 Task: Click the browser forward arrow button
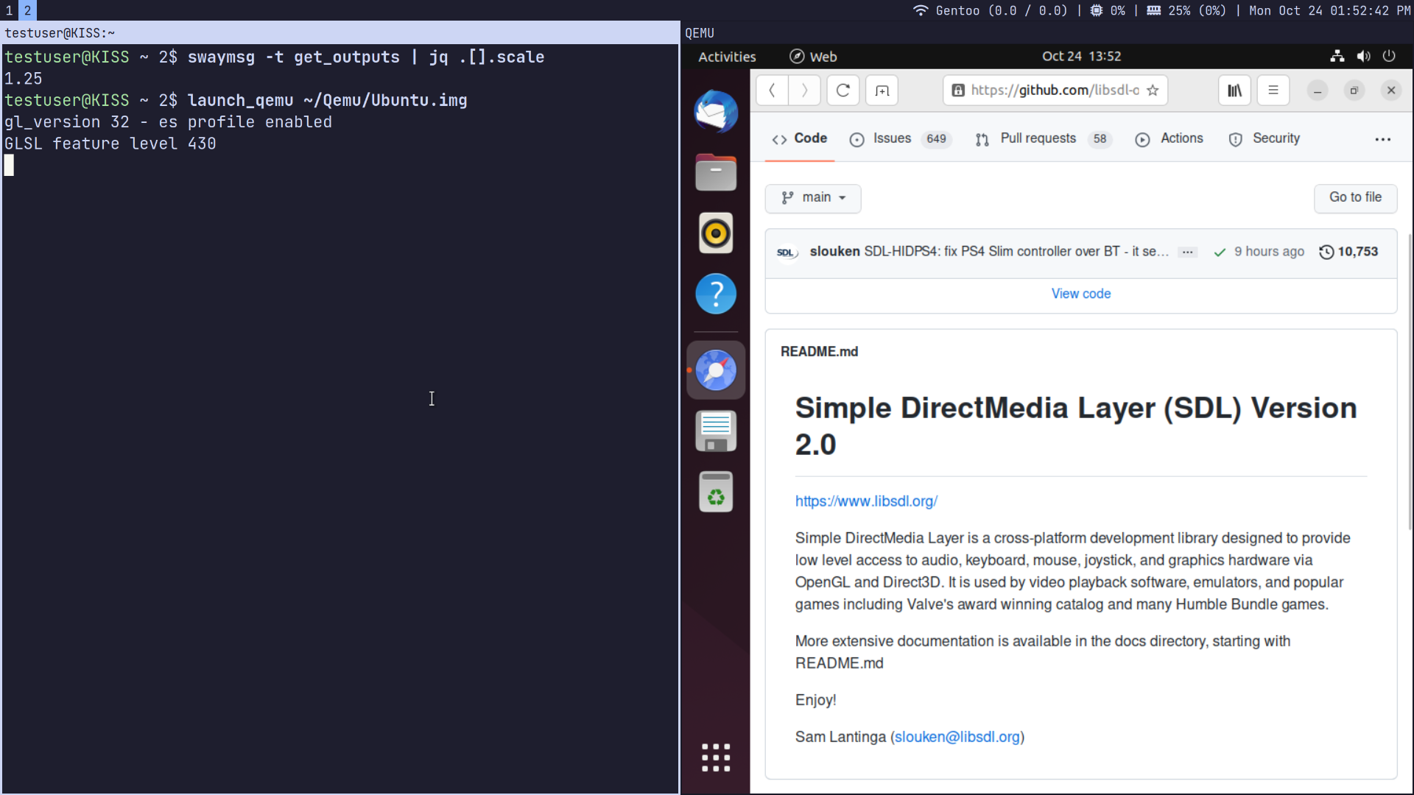[804, 91]
